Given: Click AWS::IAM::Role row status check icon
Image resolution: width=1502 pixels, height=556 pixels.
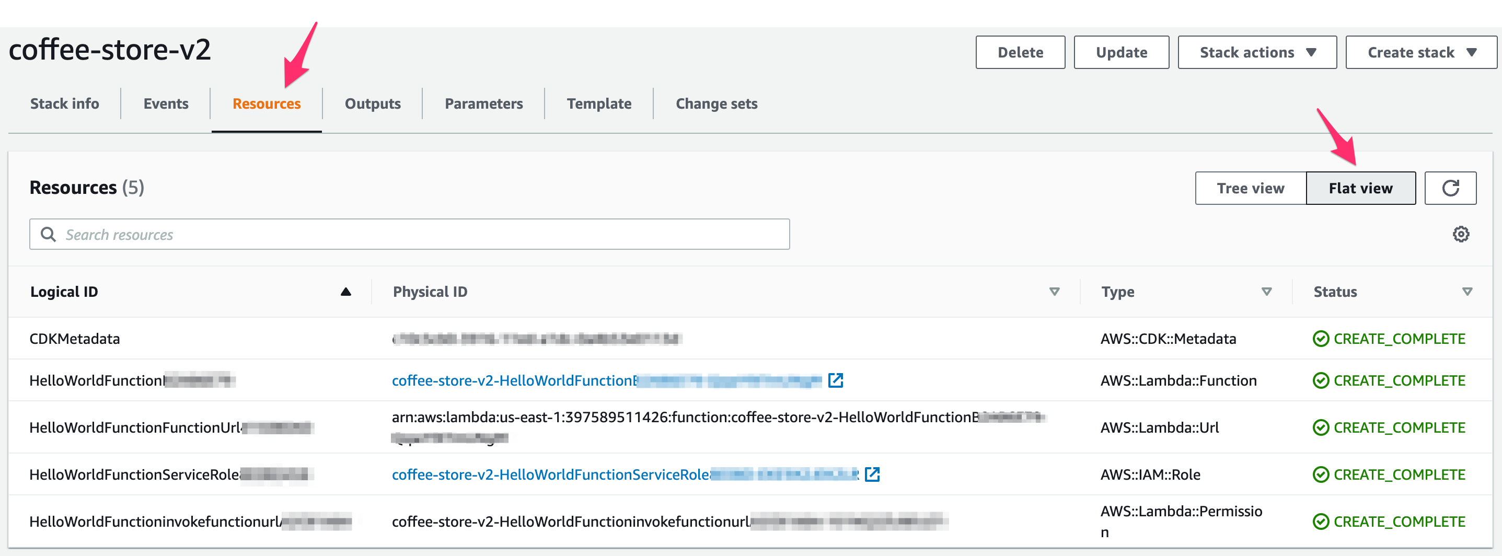Looking at the screenshot, I should point(1320,474).
